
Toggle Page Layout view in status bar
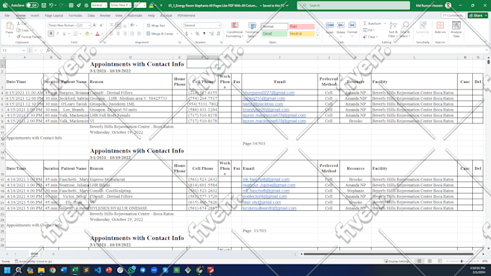(x=430, y=261)
